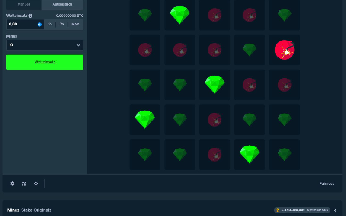This screenshot has height=216, width=346.
Task: Click the bright green gem in the top row
Action: pos(179,15)
